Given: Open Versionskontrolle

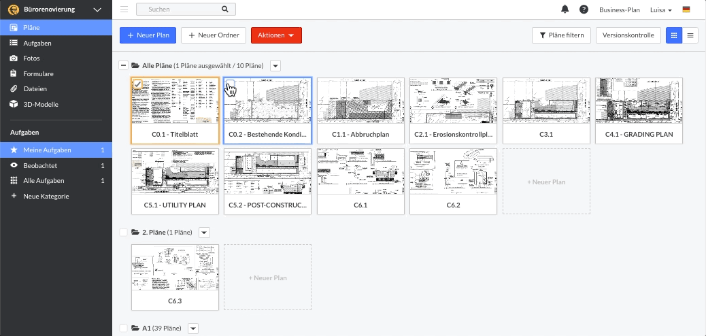Looking at the screenshot, I should [x=628, y=35].
